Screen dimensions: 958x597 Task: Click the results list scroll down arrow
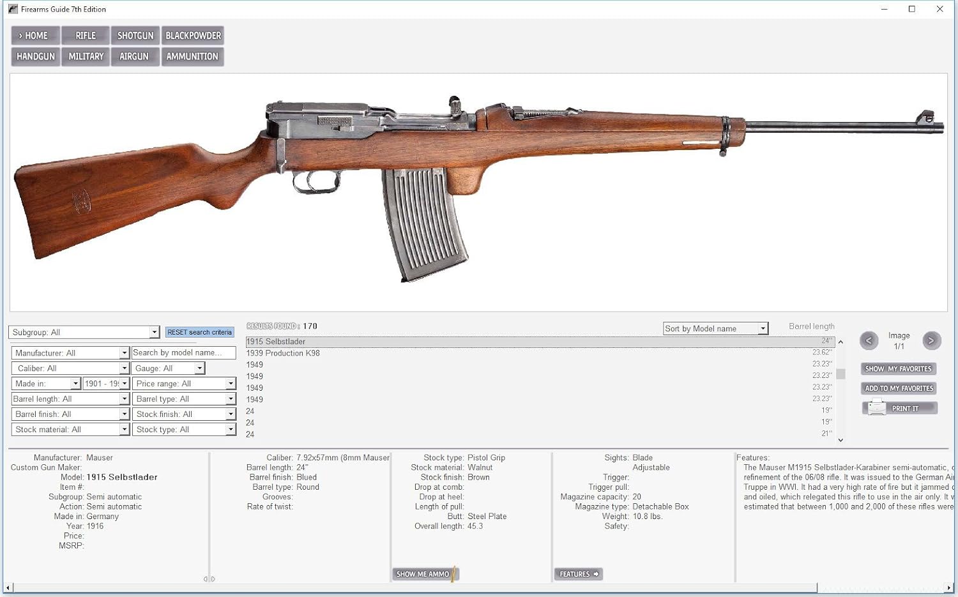click(x=840, y=440)
